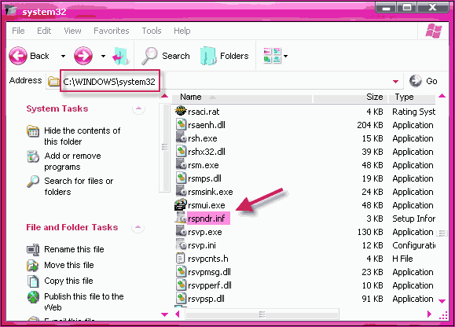Click Search for files or folders
The height and width of the screenshot is (327, 455).
[x=79, y=186]
